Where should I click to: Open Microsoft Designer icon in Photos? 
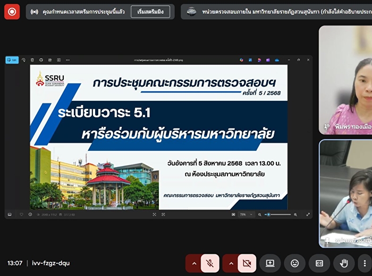241,60
